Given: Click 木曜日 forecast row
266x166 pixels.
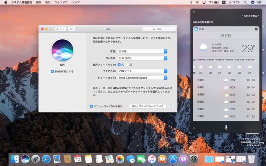Looking at the screenshot, I should click(x=226, y=95).
